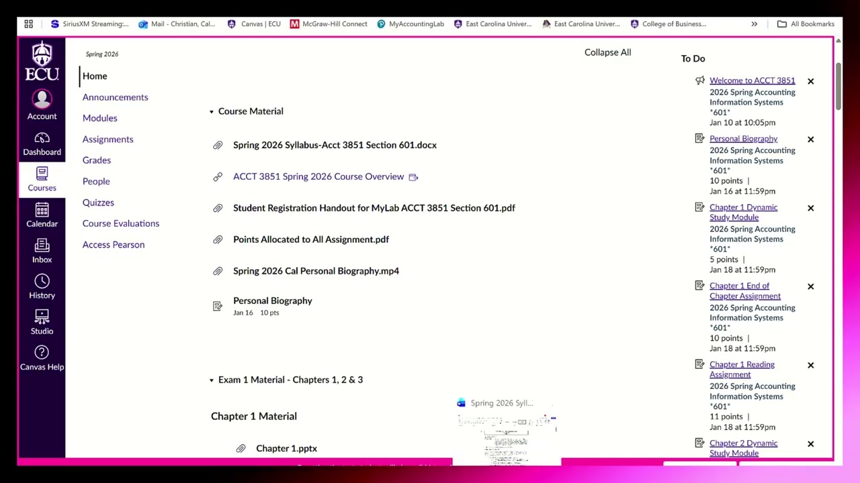Screen dimensions: 860x483
Task: Open Canvas Help in global navigation
Action: click(x=42, y=358)
